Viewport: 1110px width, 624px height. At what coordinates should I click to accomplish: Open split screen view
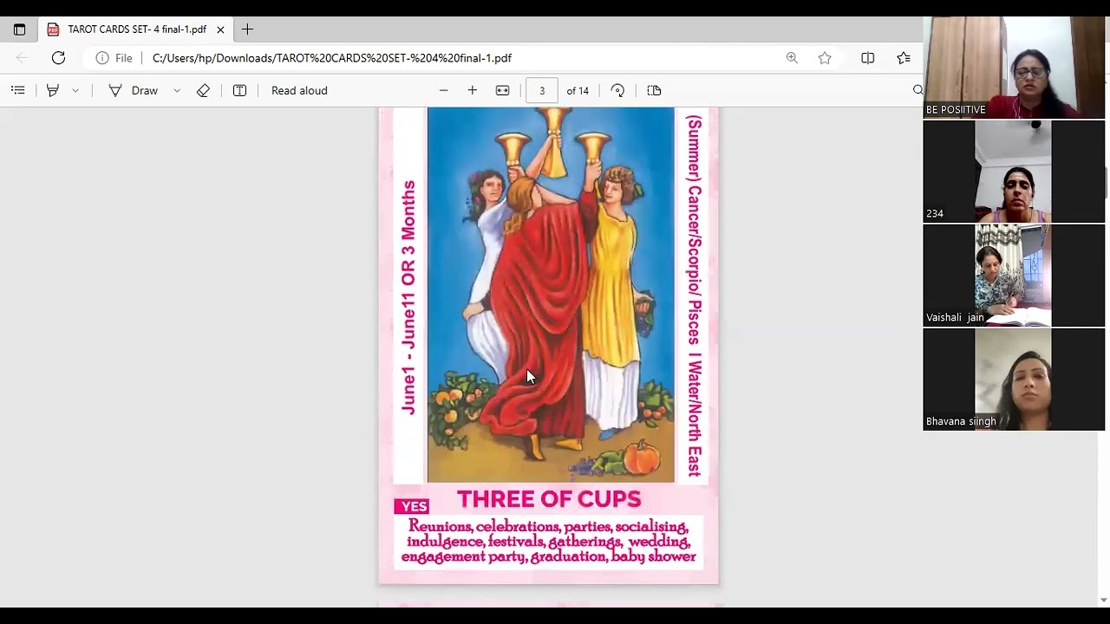pos(867,58)
